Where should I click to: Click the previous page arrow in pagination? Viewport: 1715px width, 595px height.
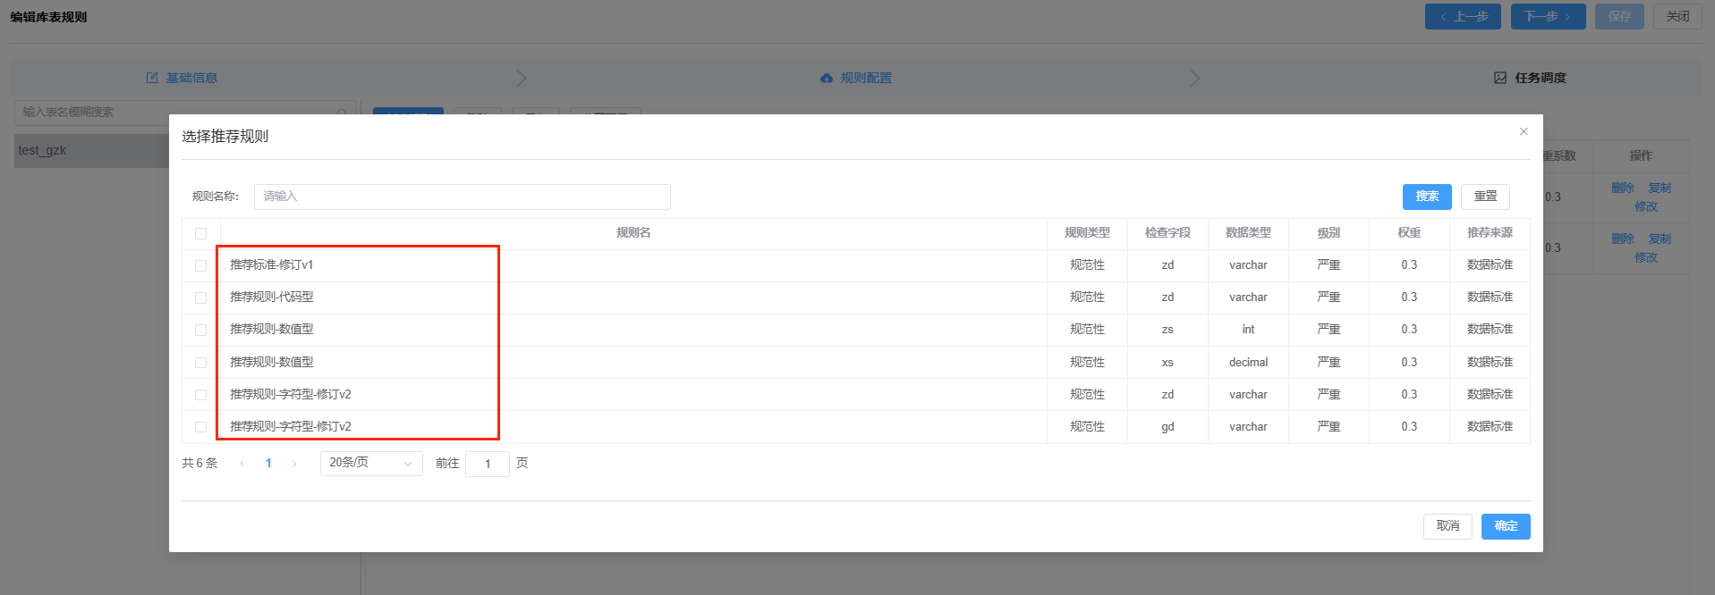242,464
